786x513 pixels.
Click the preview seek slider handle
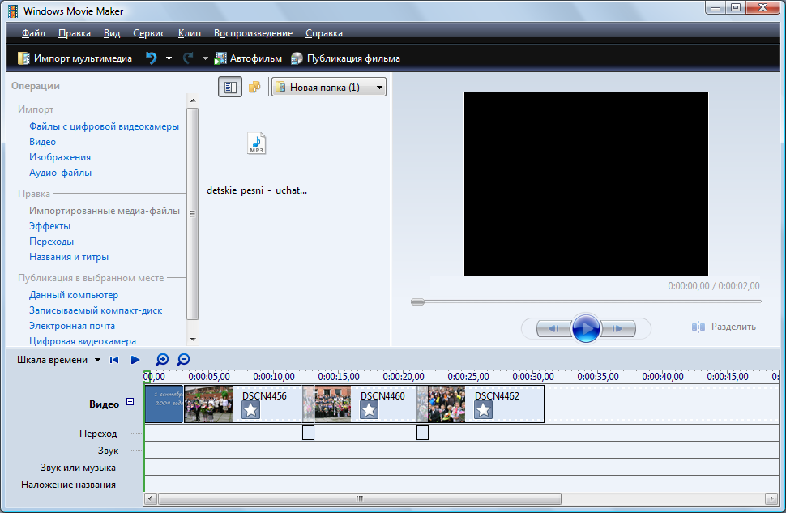click(416, 301)
